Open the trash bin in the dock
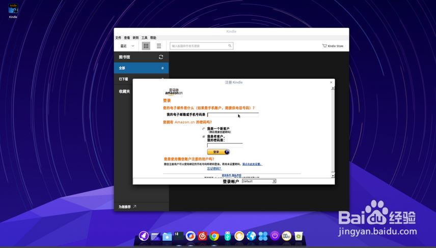The image size is (436, 248). 298,236
